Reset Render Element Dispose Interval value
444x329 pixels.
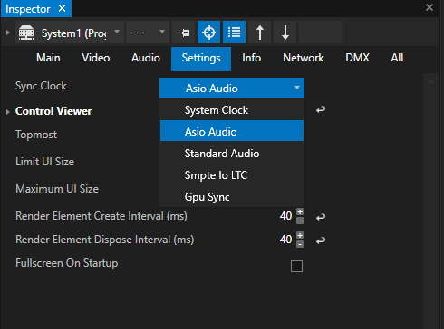coord(321,240)
